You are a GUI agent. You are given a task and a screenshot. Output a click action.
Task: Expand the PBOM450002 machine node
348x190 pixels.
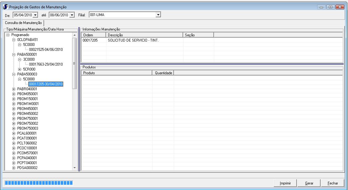tap(14, 114)
